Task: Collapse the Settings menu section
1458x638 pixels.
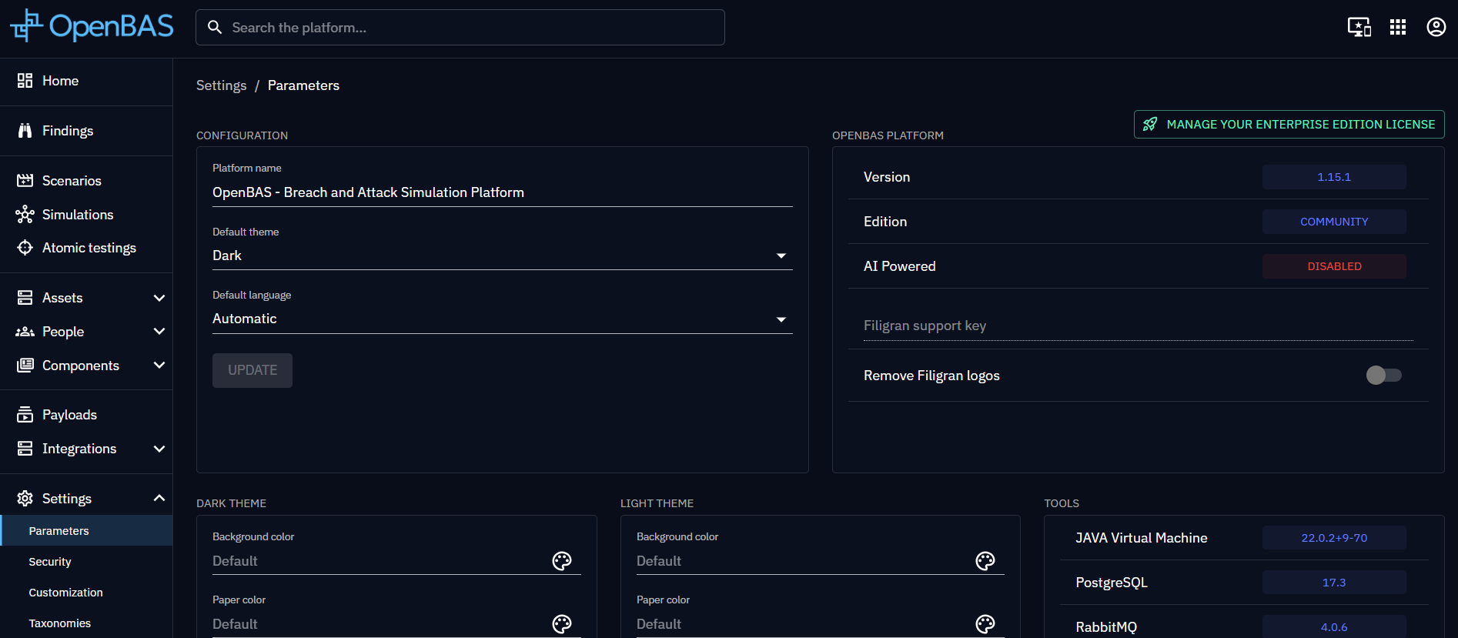Action: pos(159,499)
